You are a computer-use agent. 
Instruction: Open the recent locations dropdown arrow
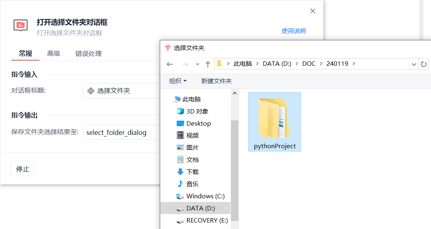[x=197, y=64]
